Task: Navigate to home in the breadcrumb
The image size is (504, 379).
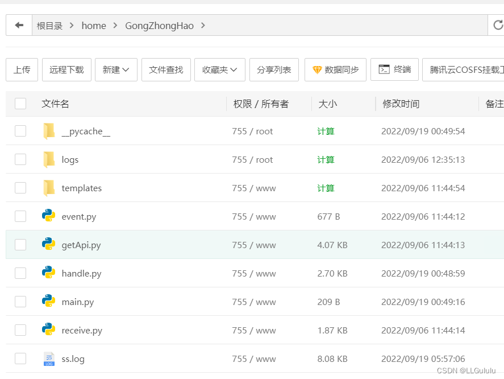Action: coord(94,26)
